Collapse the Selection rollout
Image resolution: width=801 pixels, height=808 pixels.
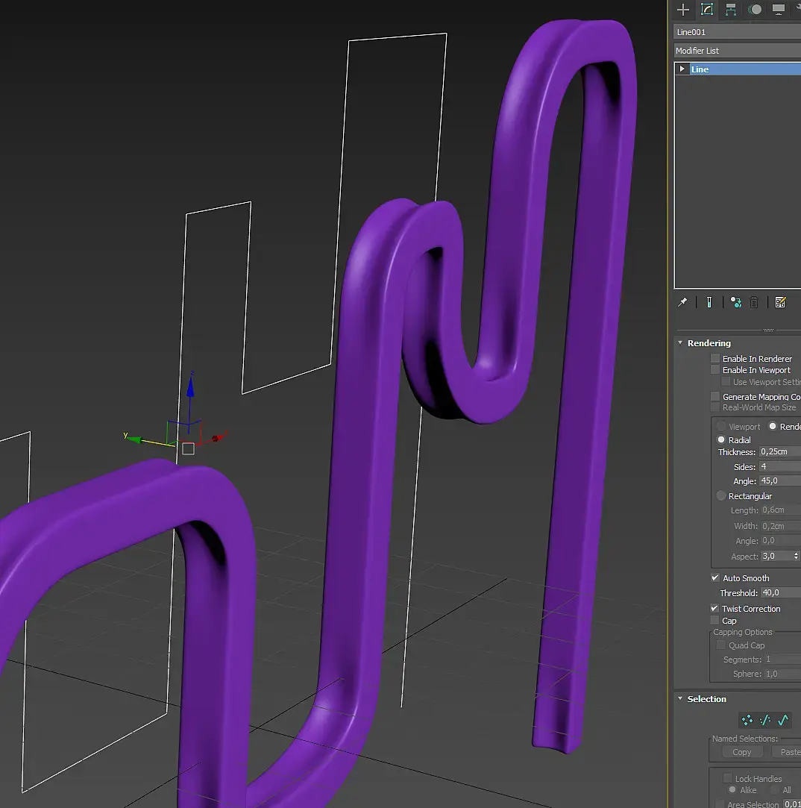coord(706,699)
